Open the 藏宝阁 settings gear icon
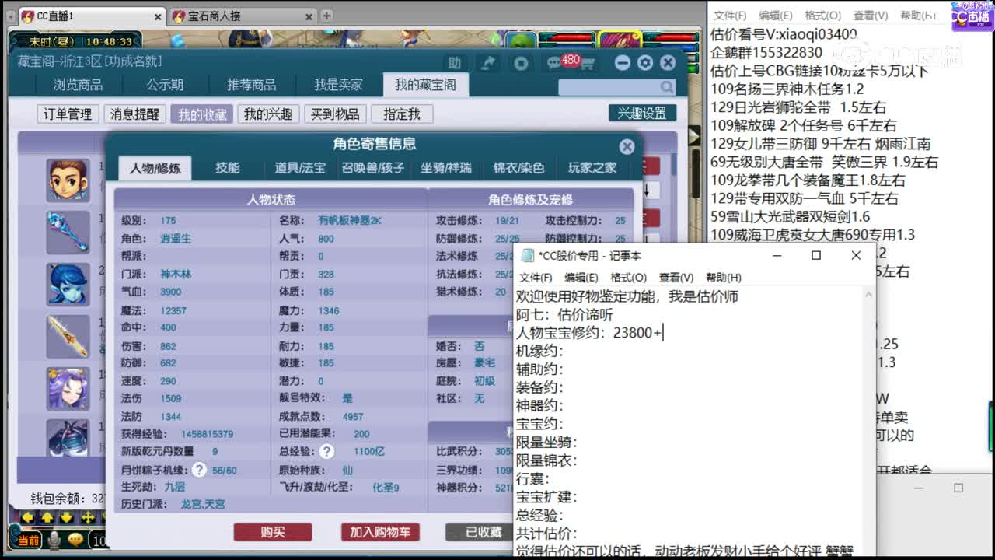This screenshot has height=560, width=995. 646,63
